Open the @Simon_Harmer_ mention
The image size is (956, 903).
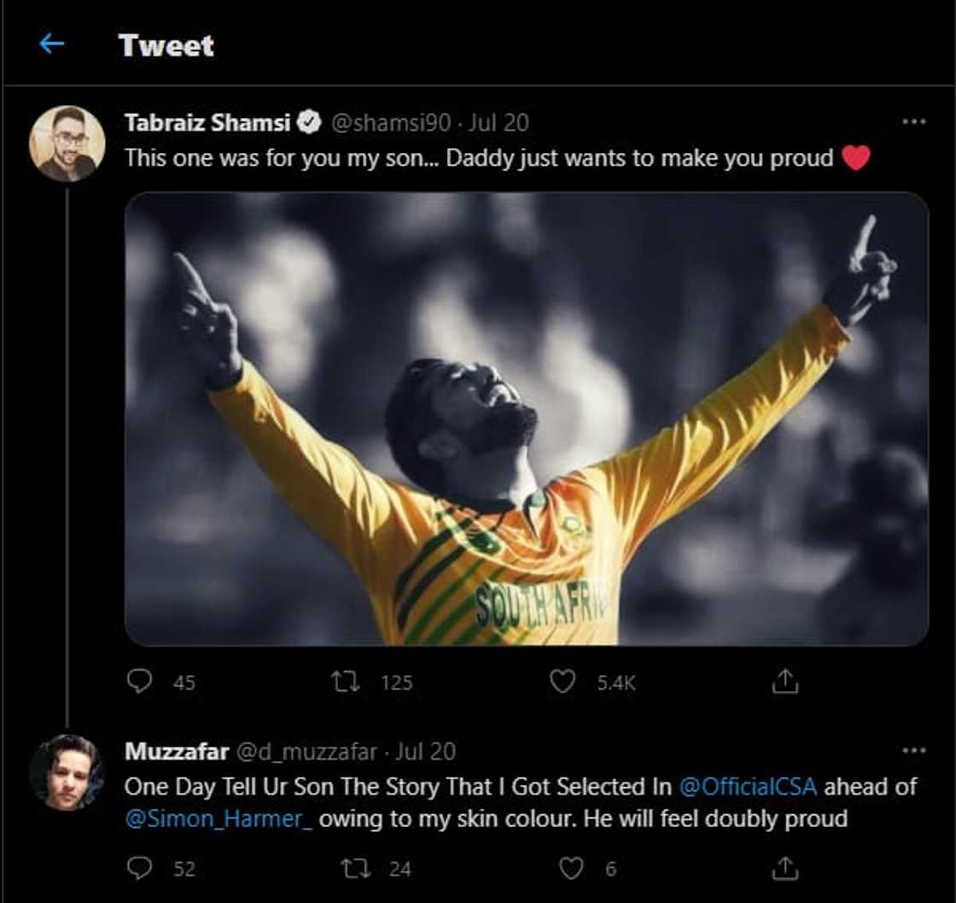click(219, 818)
